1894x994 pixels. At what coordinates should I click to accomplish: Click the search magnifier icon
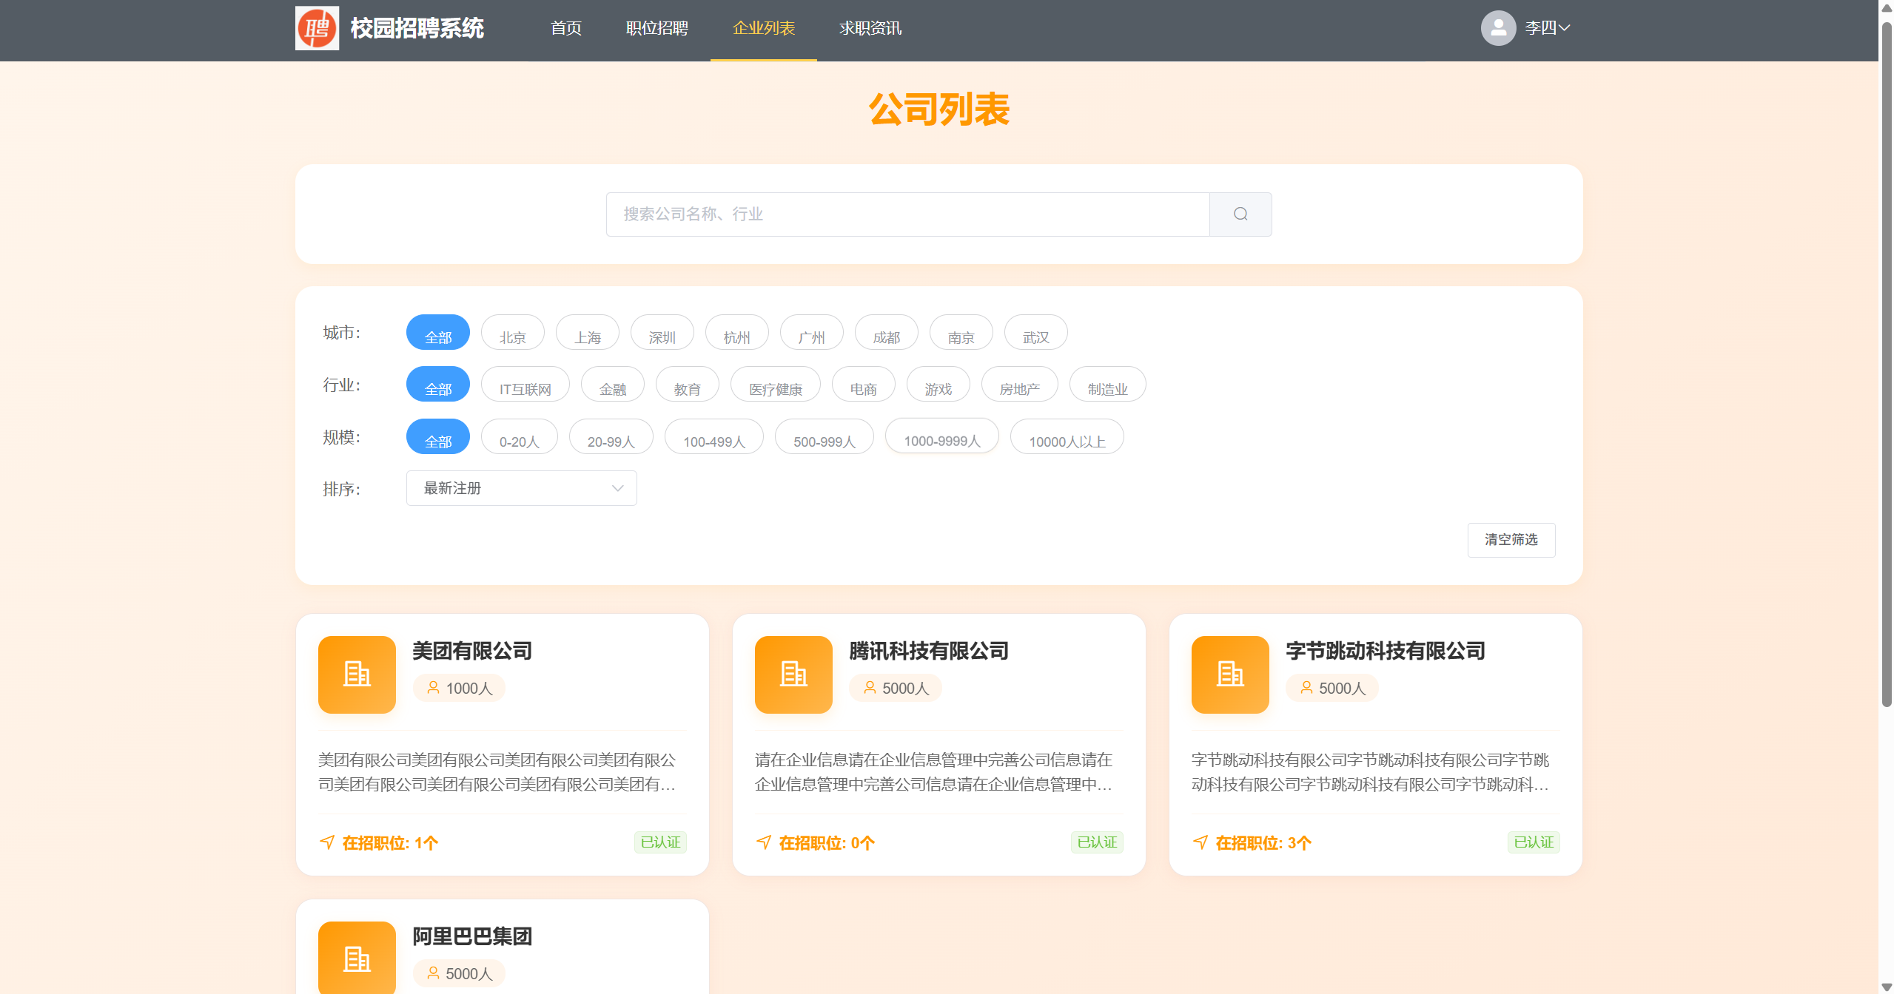1240,214
